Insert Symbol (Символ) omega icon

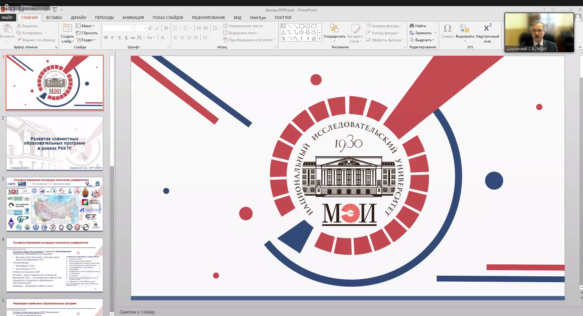coord(447,31)
